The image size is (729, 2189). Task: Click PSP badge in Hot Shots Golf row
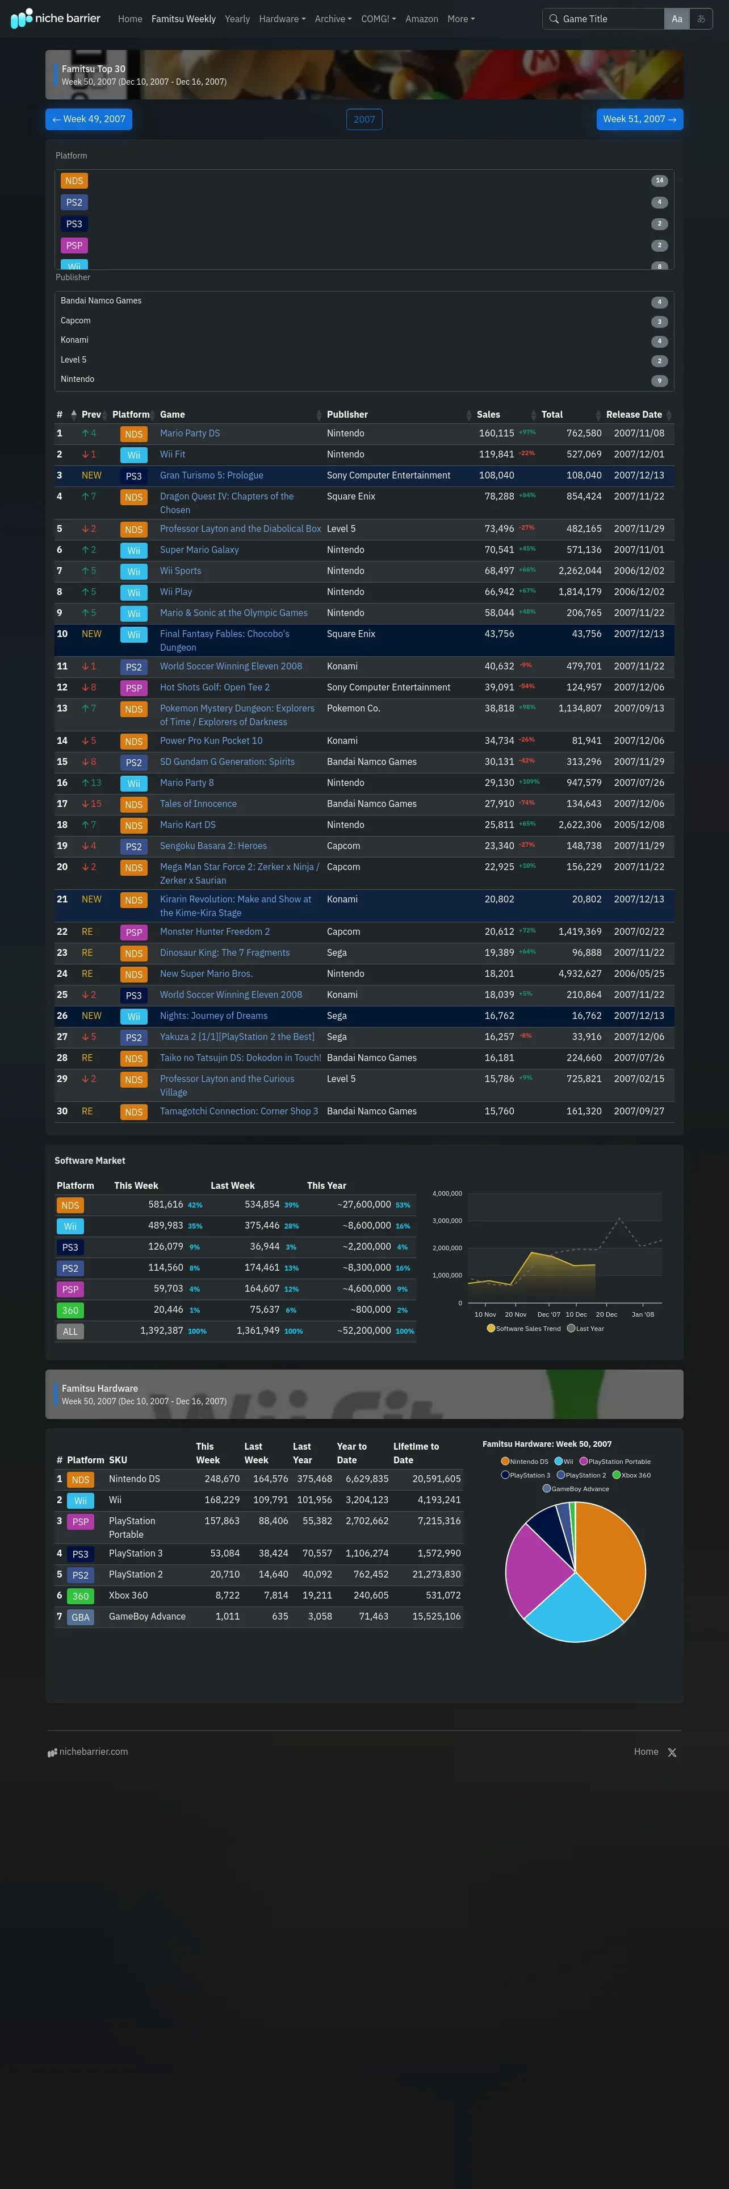coord(134,688)
